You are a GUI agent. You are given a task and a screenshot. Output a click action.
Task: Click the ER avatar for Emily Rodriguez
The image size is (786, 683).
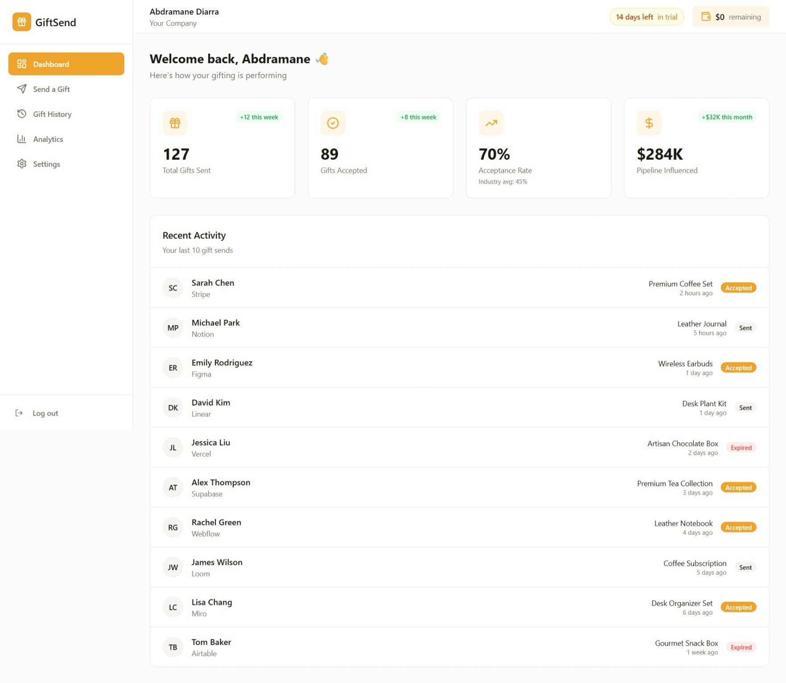(x=173, y=367)
